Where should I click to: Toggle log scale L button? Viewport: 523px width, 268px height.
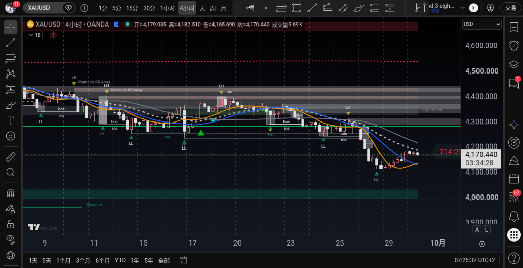click(x=487, y=229)
